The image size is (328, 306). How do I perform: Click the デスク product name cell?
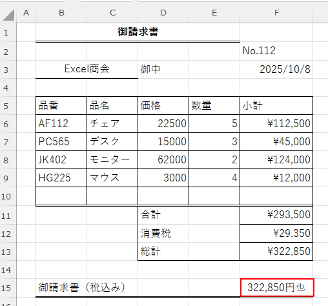click(112, 142)
